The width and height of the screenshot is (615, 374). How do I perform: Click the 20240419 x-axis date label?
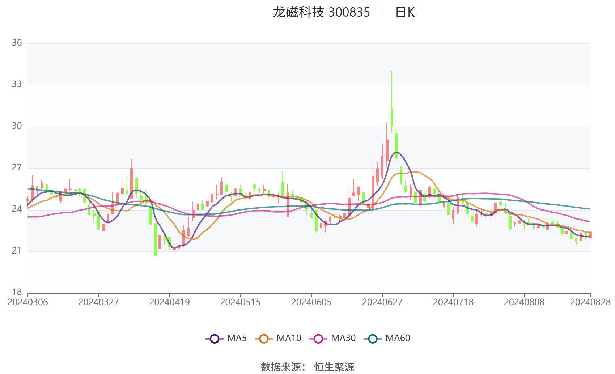170,302
